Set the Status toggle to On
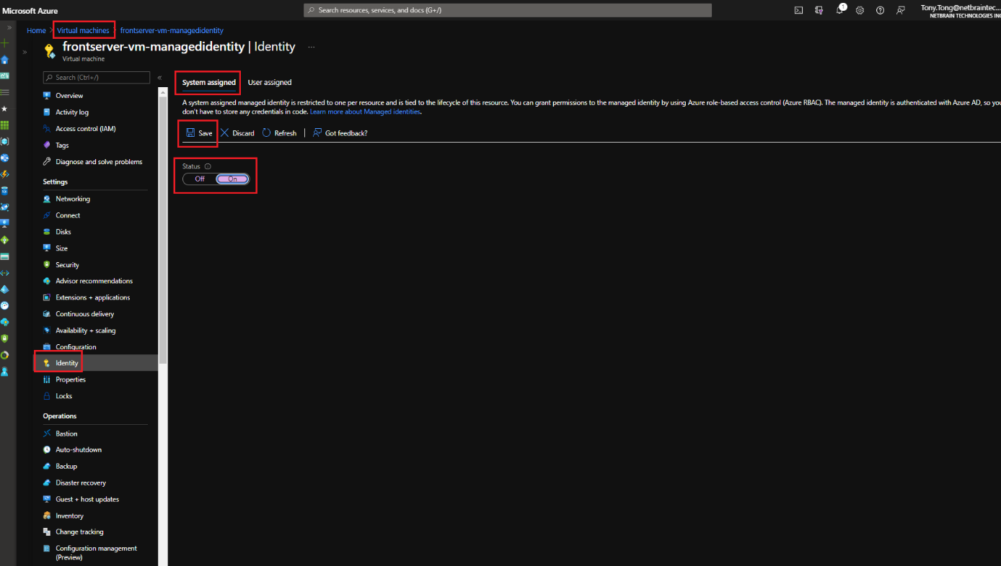 point(232,179)
